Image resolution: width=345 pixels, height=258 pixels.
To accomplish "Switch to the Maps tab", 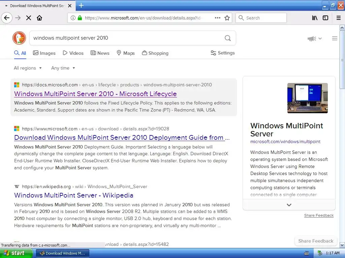I will pos(126,53).
